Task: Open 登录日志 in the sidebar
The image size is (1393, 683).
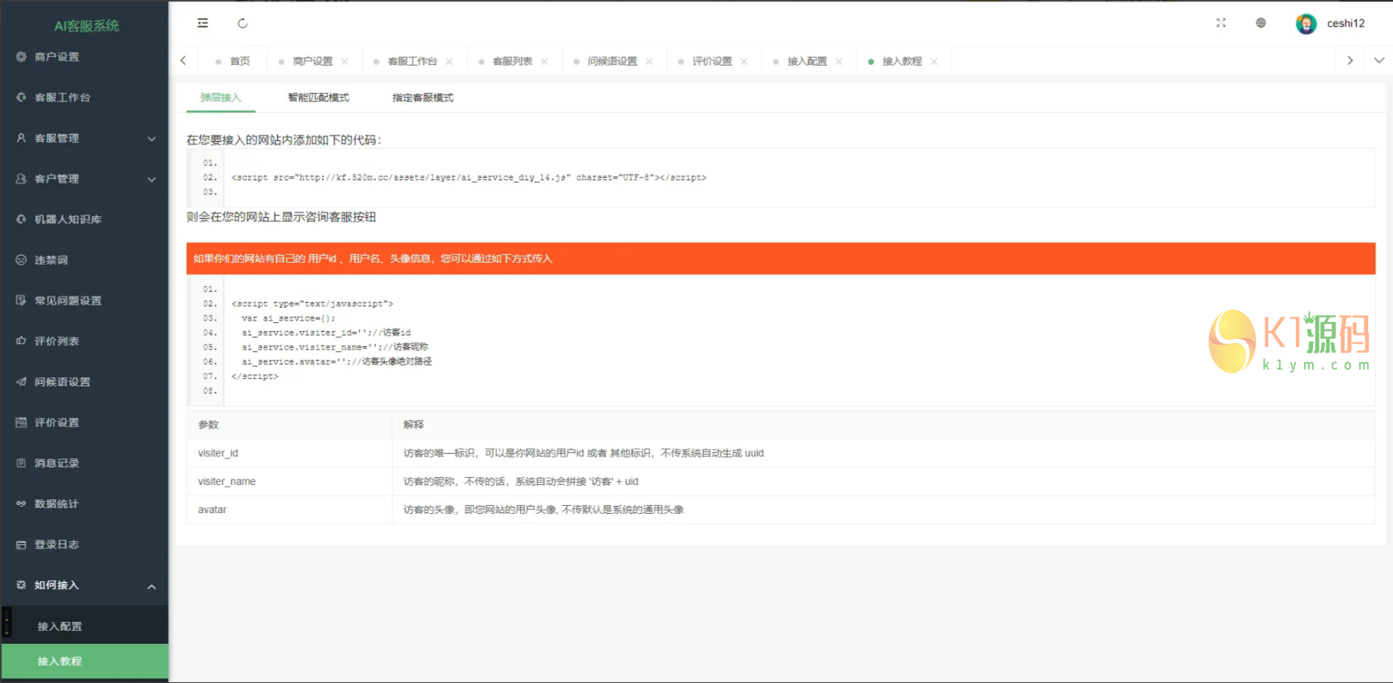Action: (x=84, y=544)
